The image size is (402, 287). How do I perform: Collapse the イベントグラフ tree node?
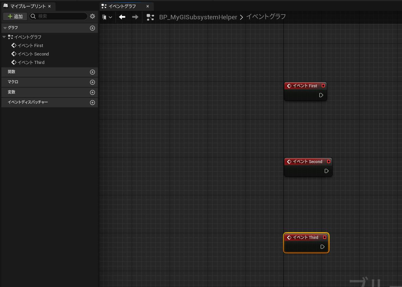[x=4, y=37]
